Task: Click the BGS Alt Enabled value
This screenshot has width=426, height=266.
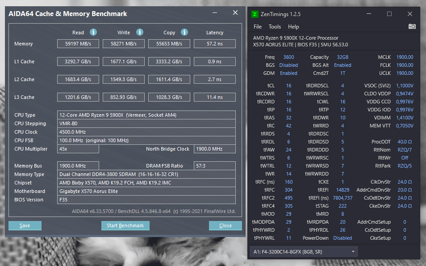Action: (x=342, y=65)
